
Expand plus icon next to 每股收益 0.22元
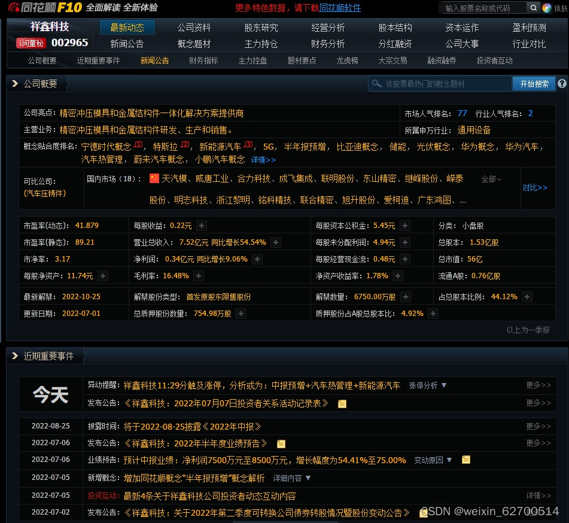click(202, 226)
